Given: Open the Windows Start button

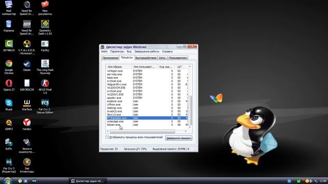Looking at the screenshot, I should [x=8, y=180].
